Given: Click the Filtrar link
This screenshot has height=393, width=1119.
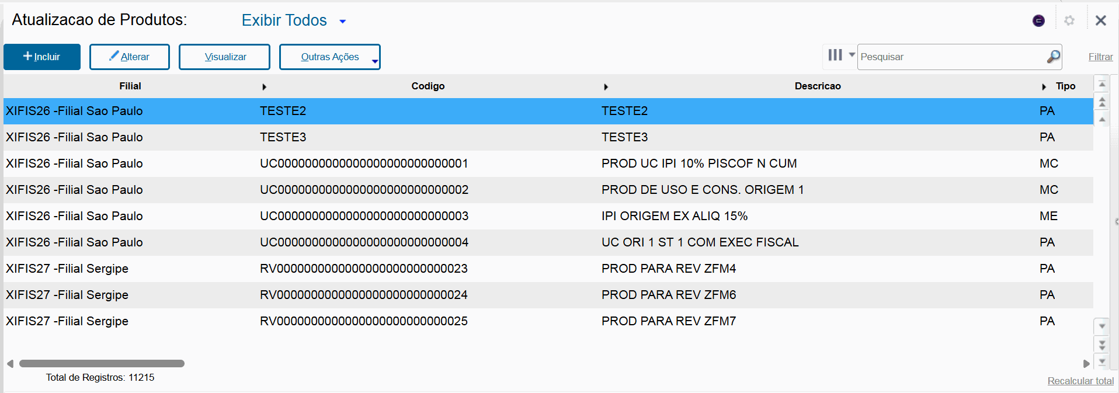Looking at the screenshot, I should pyautogui.click(x=1100, y=57).
